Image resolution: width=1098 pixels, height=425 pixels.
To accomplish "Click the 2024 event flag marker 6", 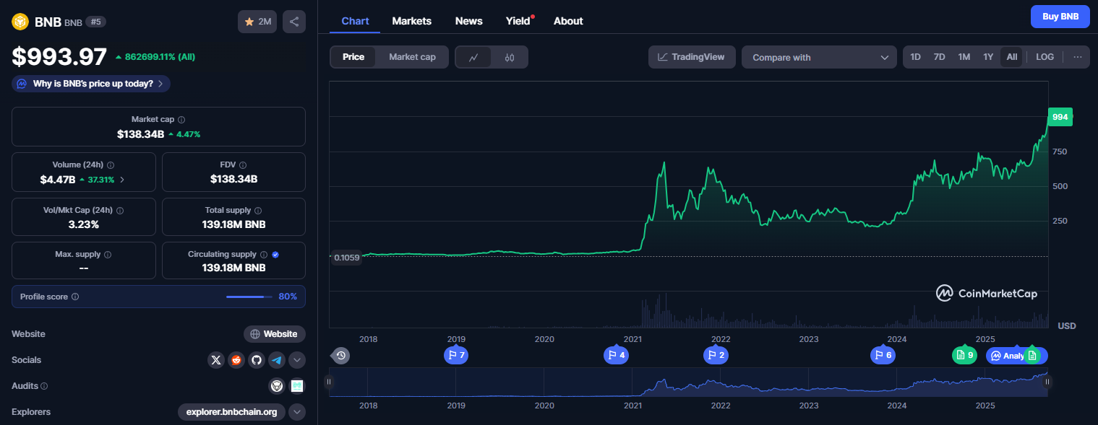I will (883, 355).
